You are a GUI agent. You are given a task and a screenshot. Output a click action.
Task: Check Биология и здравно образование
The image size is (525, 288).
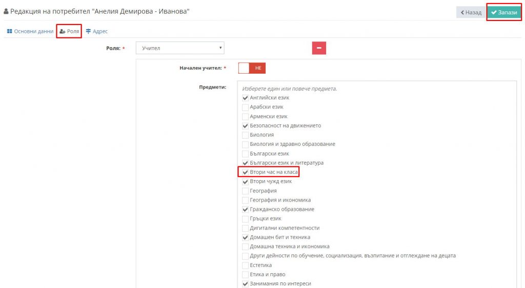tap(245, 144)
